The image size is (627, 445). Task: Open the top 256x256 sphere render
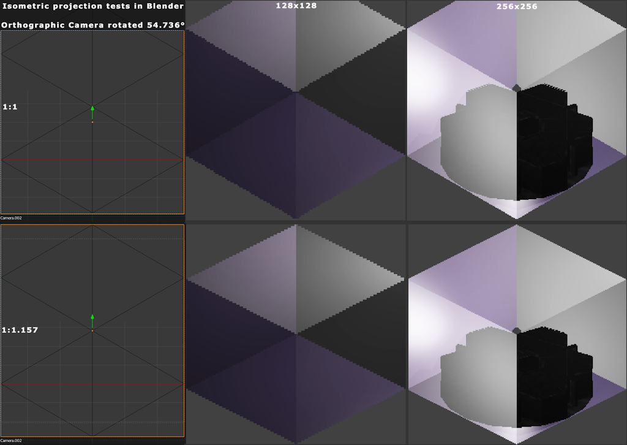pos(516,110)
